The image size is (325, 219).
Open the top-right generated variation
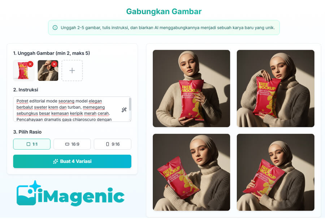[x=276, y=88]
